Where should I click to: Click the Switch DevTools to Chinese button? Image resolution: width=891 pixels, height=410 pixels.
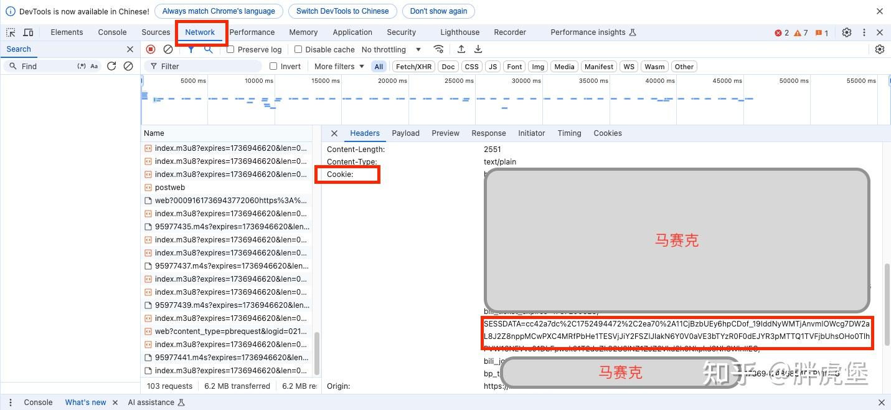(342, 11)
